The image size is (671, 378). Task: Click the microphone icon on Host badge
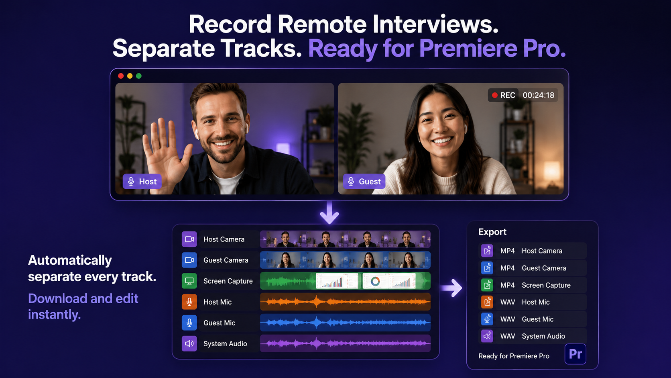131,182
